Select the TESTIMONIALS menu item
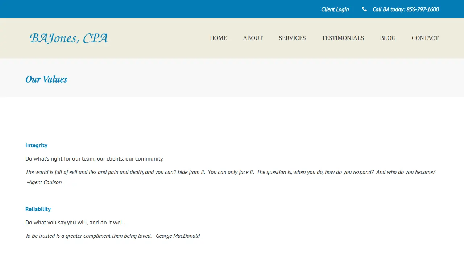This screenshot has height=261, width=464. click(343, 38)
